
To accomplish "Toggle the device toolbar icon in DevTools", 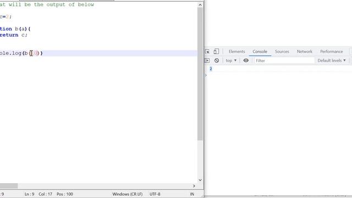I will click(x=216, y=51).
